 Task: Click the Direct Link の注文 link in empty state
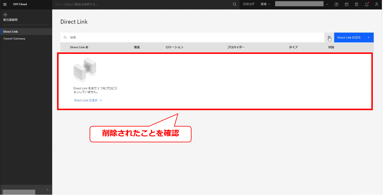[x=88, y=100]
